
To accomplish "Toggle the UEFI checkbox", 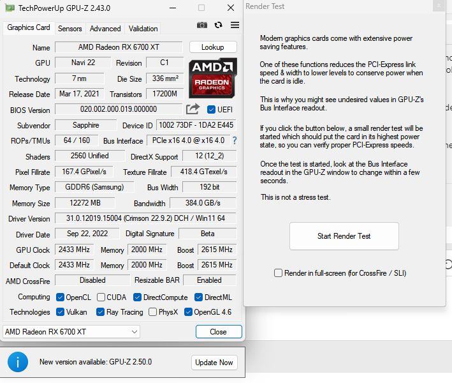I will point(211,109).
